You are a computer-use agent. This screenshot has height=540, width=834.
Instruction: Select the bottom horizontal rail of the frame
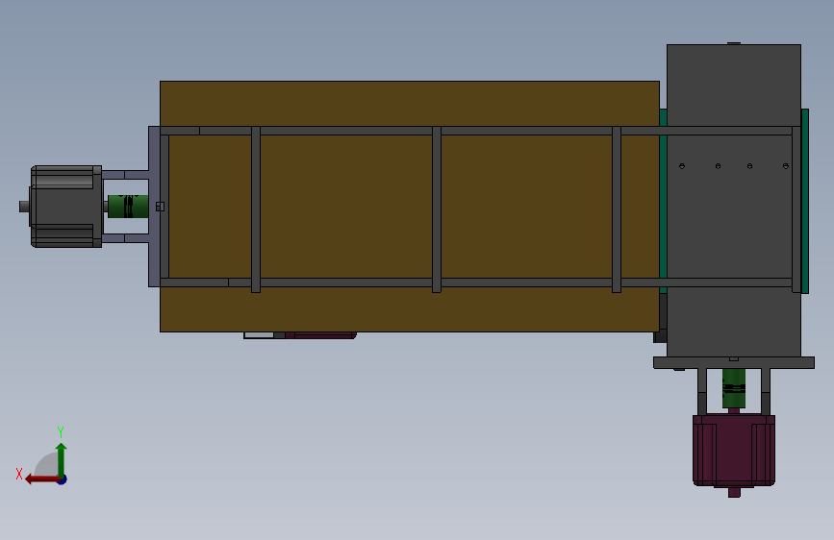(476, 282)
